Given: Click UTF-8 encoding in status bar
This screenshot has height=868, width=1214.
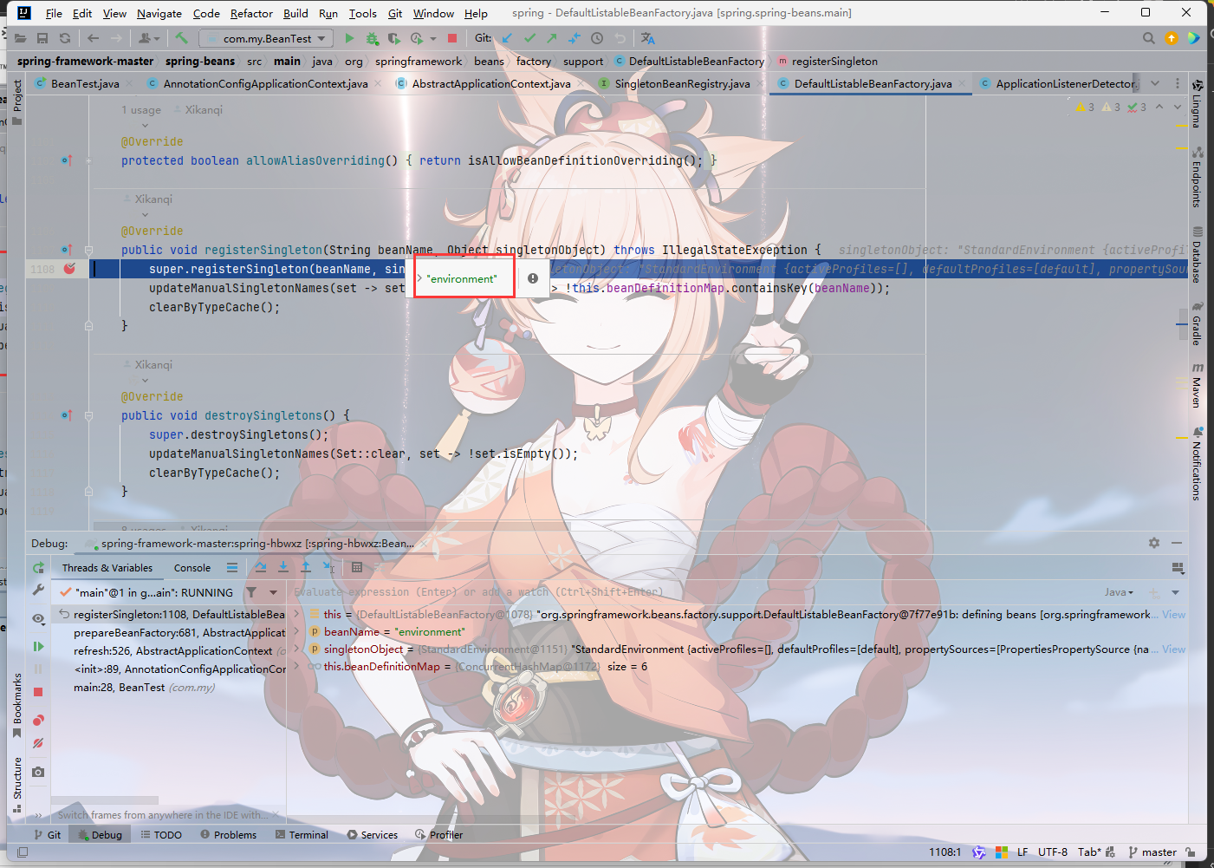Looking at the screenshot, I should [x=1053, y=852].
